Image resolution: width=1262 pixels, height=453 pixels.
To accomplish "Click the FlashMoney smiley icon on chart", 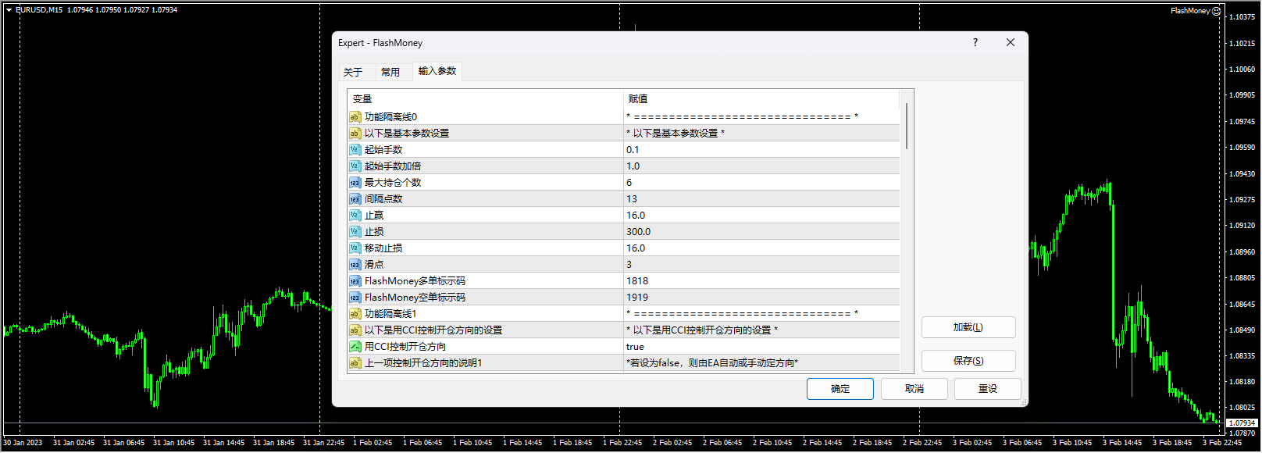I will pos(1216,11).
